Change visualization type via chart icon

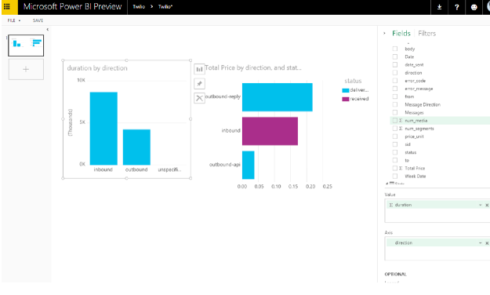[199, 69]
